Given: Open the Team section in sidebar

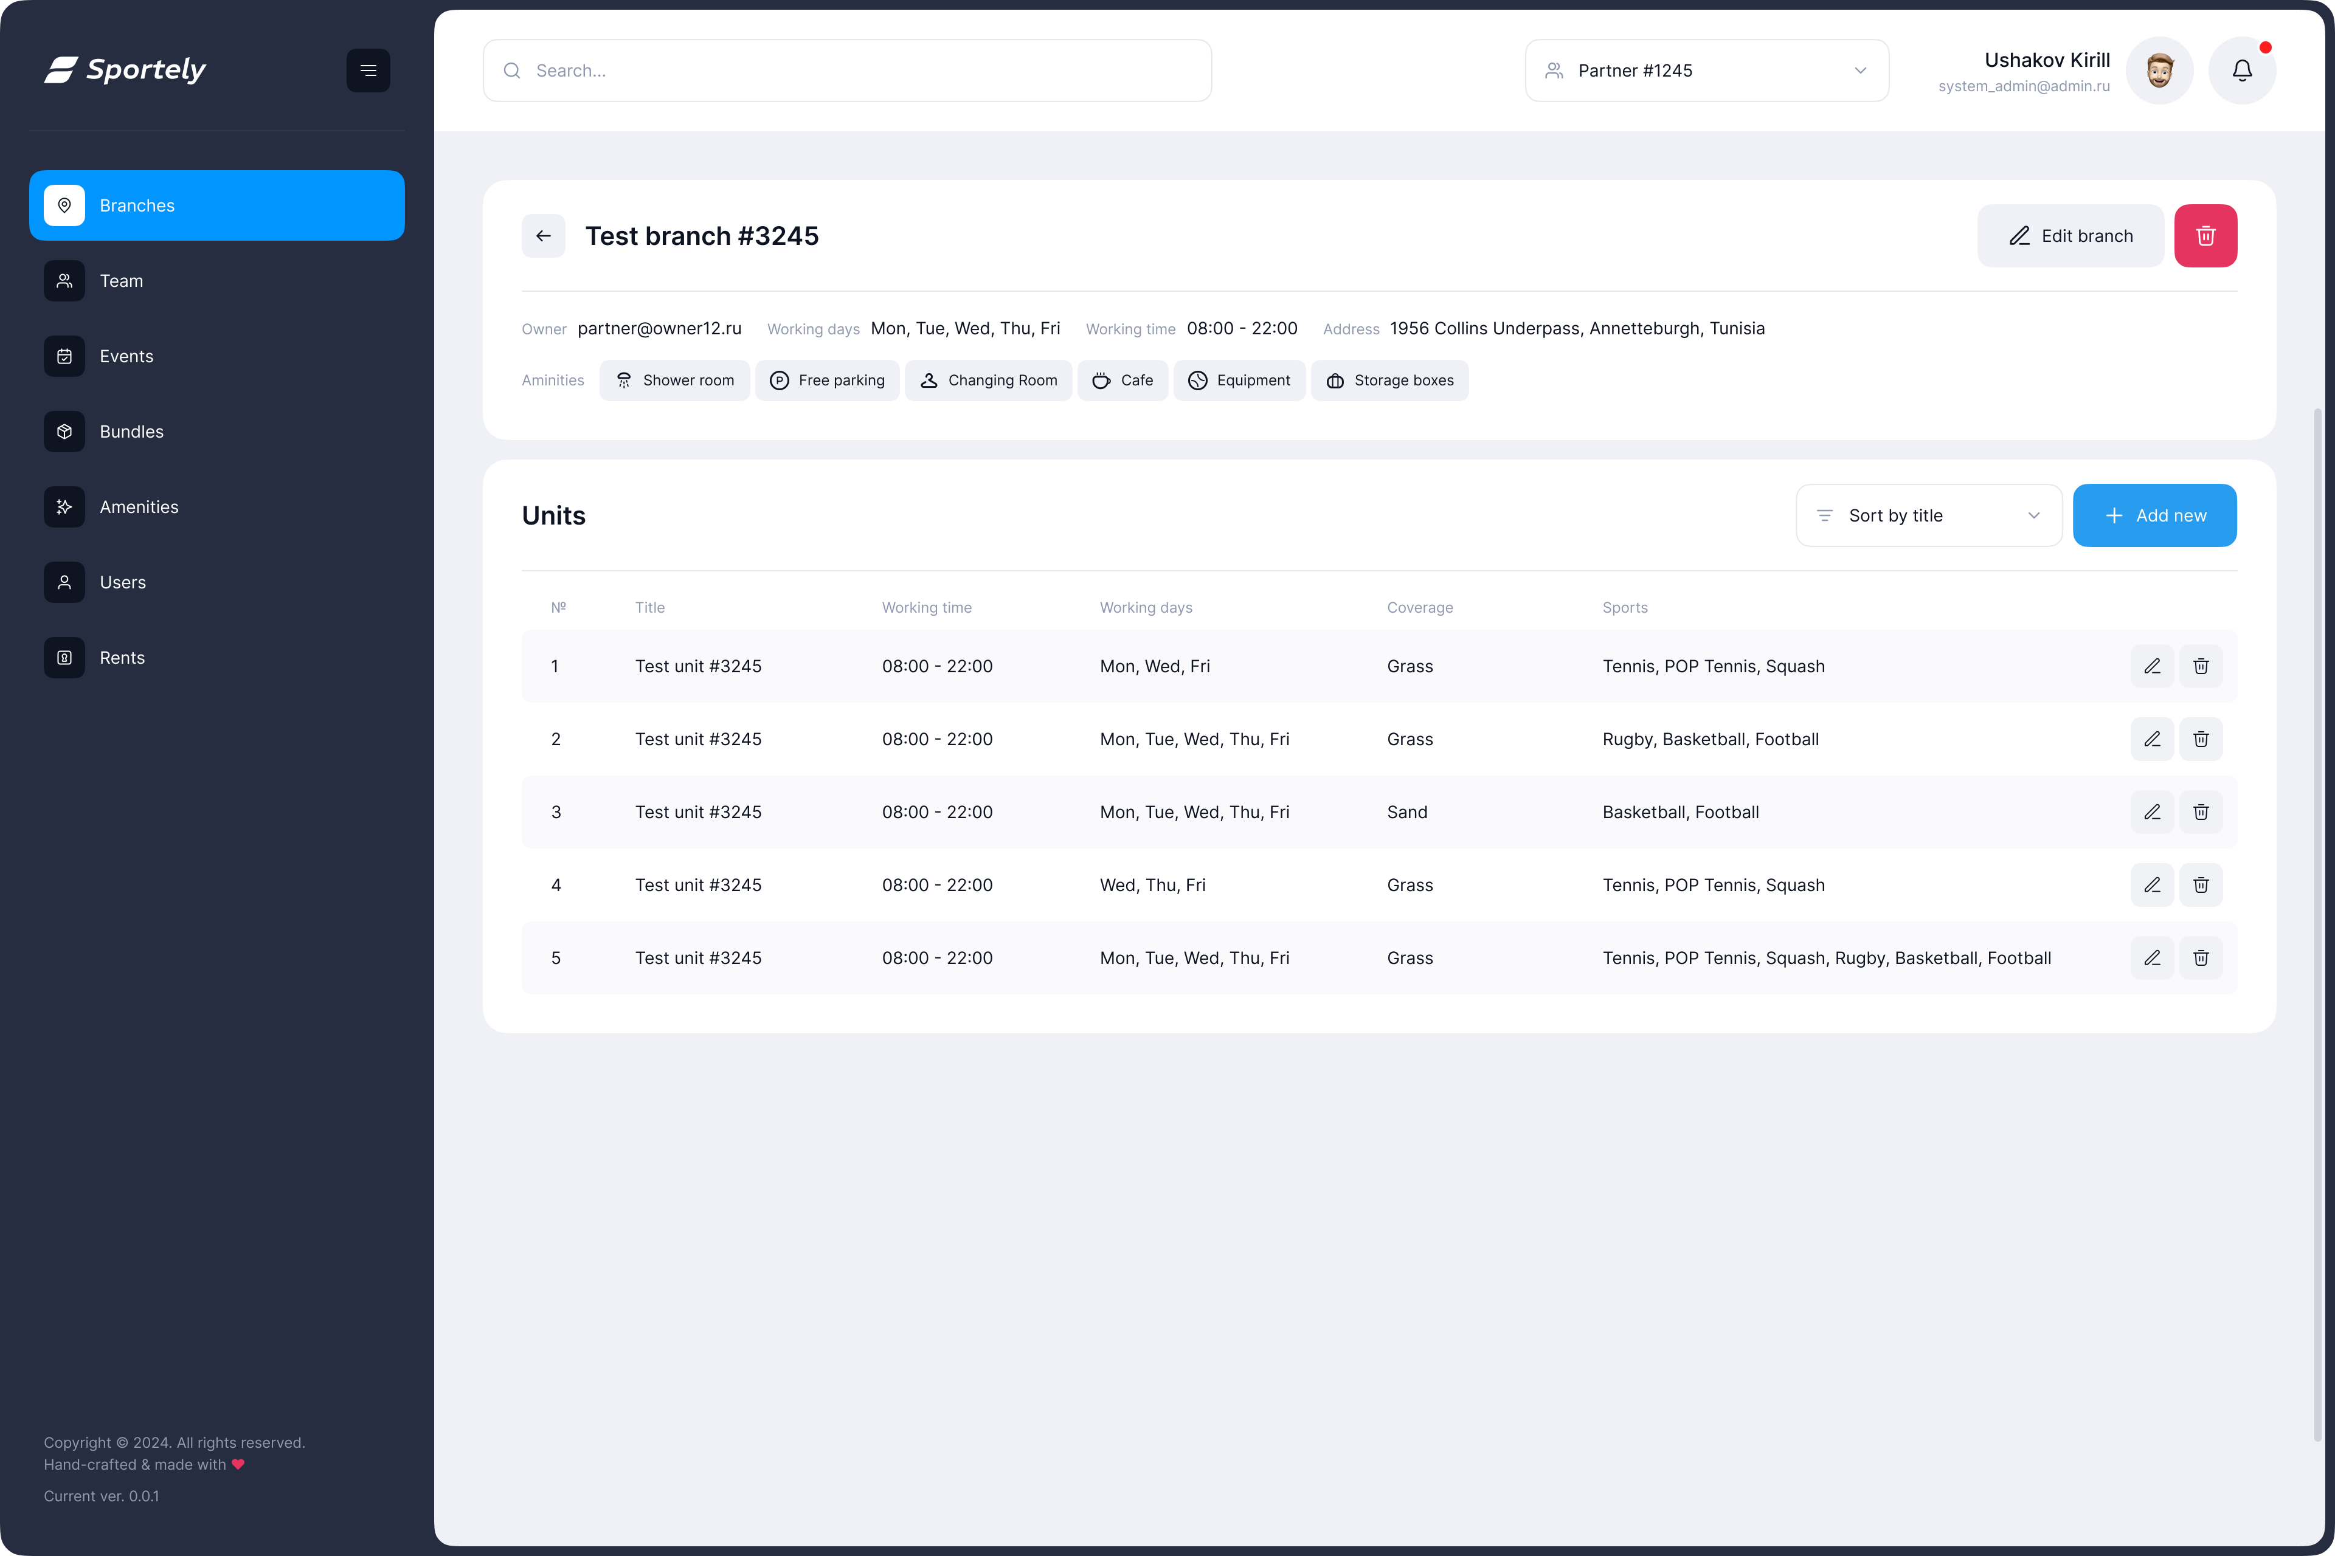Looking at the screenshot, I should pyautogui.click(x=121, y=281).
